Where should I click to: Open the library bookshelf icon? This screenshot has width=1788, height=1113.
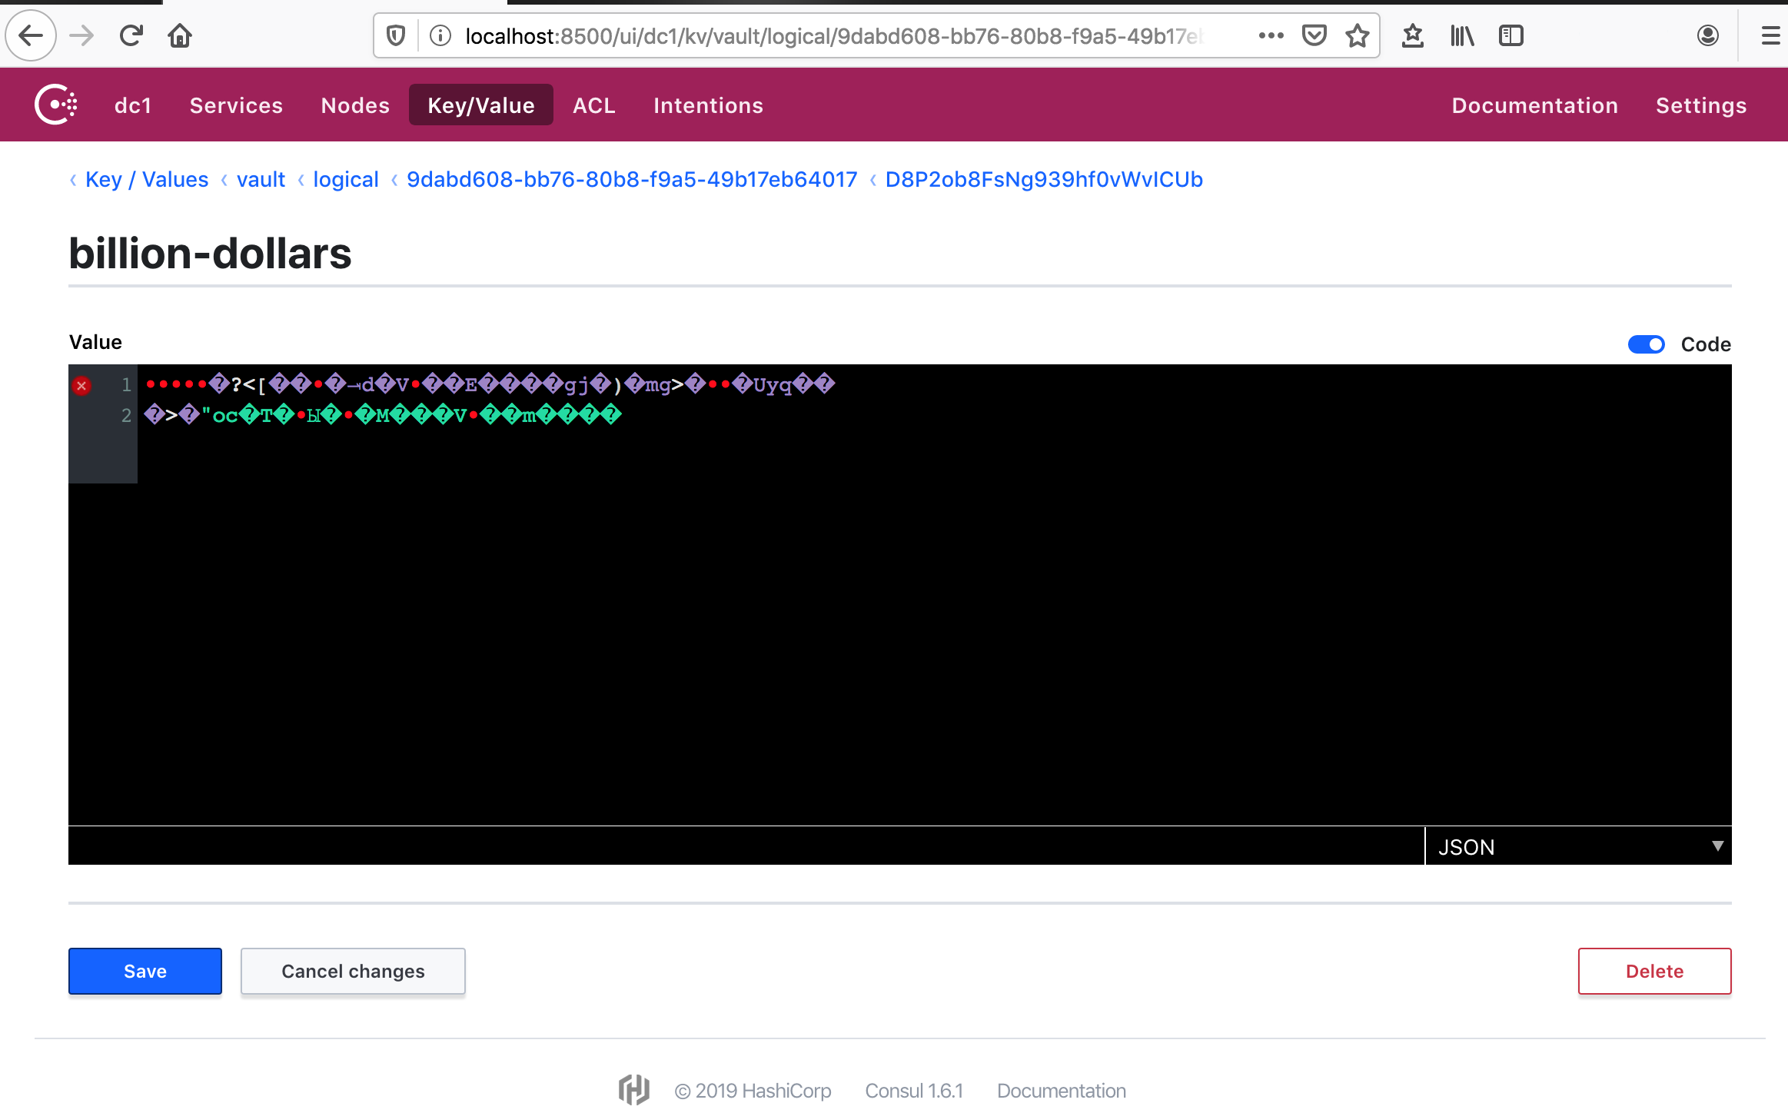click(1461, 35)
